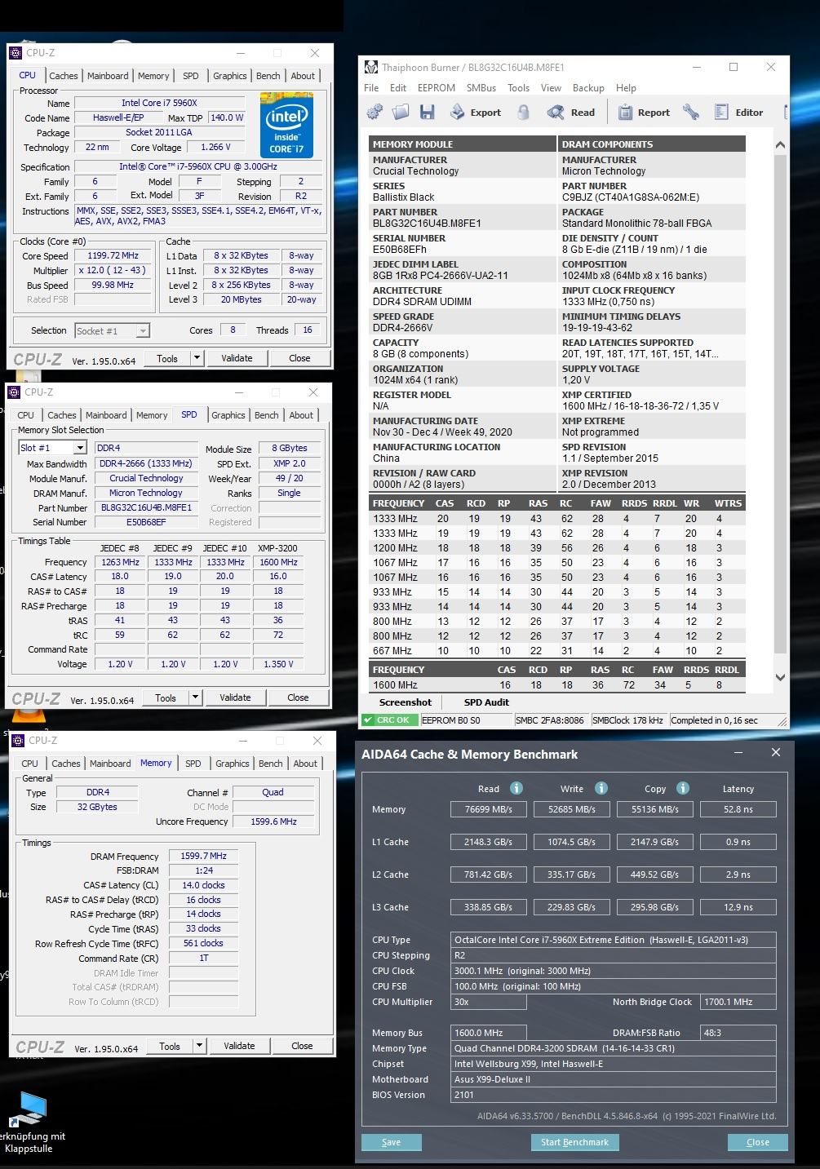
Task: Open the Editor from Thaiphoon toolbar
Action: [x=739, y=113]
